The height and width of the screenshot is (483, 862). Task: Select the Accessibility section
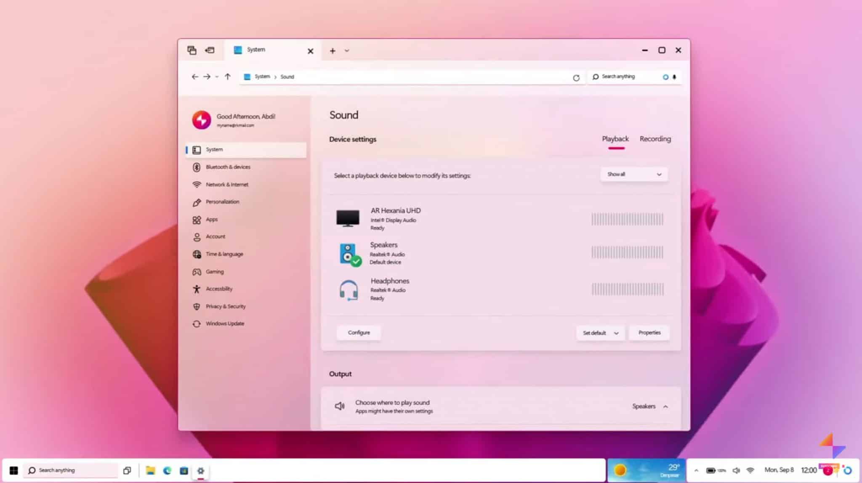pos(219,289)
